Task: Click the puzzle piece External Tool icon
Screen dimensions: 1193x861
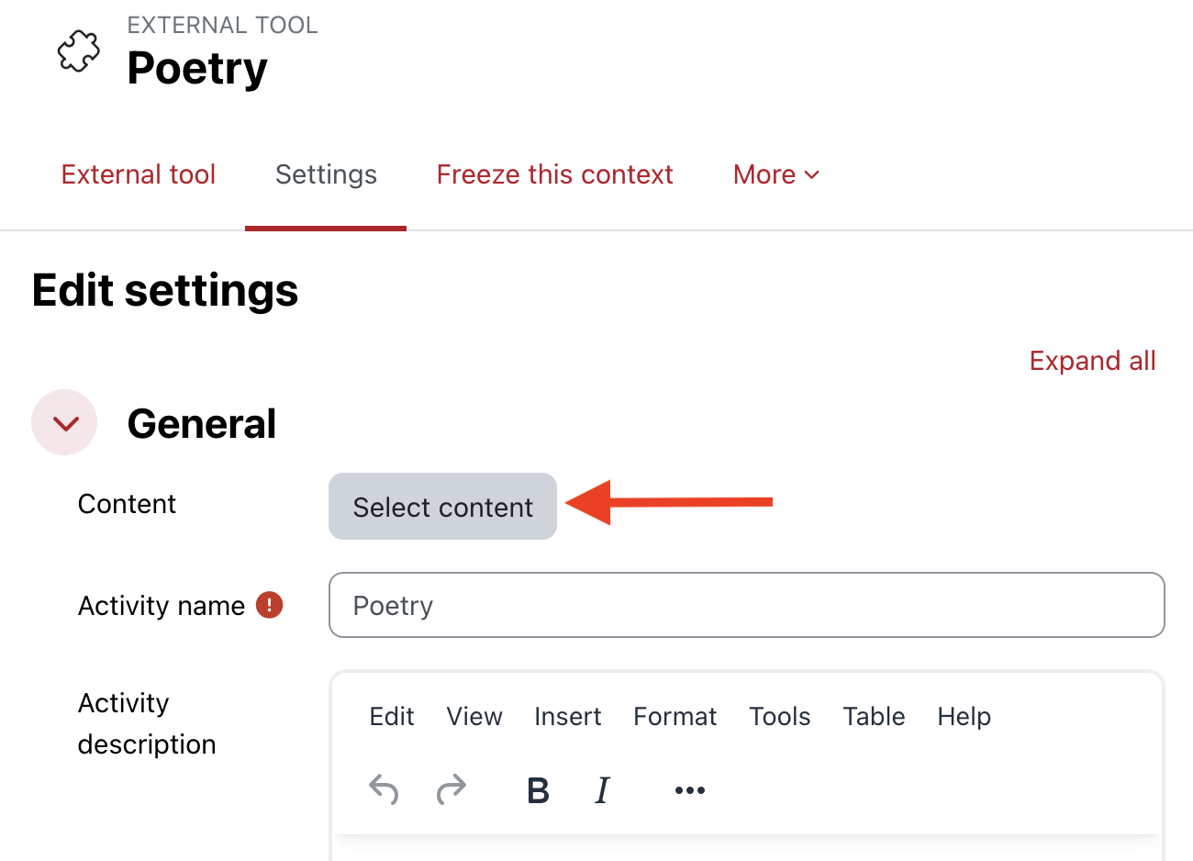Action: 78,51
